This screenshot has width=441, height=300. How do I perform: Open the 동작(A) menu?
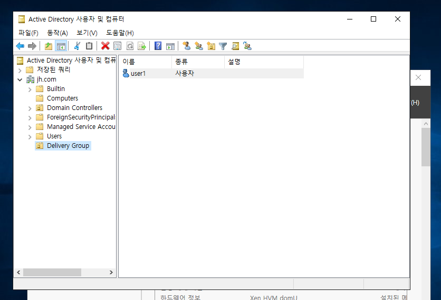pos(57,33)
